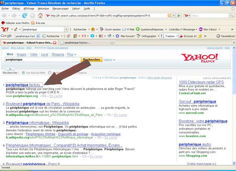Click the Gmail M icon on Google toolbar
This screenshot has height=171, width=236.
coord(84,36)
